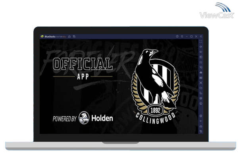Click the Collingwood magpie club logo

pyautogui.click(x=156, y=86)
